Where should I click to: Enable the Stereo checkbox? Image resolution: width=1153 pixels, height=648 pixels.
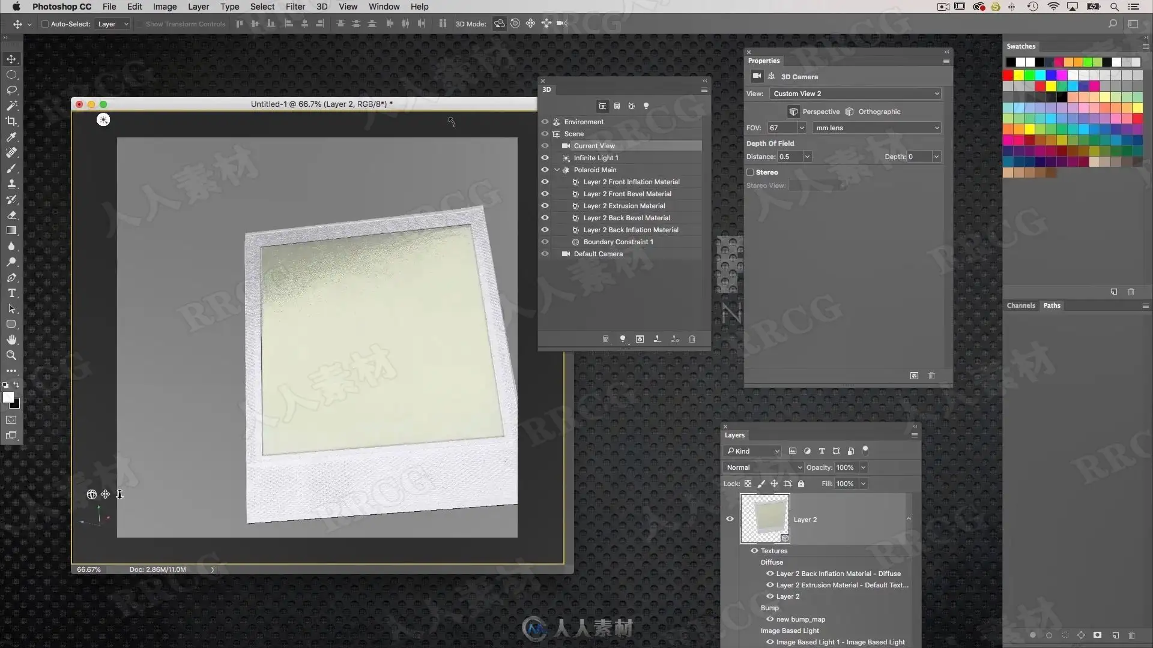tap(750, 172)
